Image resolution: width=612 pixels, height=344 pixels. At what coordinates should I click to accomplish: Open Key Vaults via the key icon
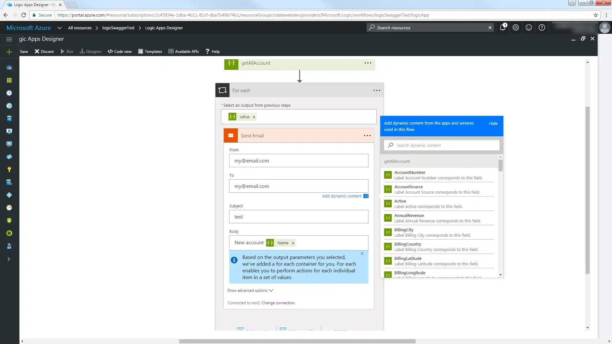pos(9,169)
